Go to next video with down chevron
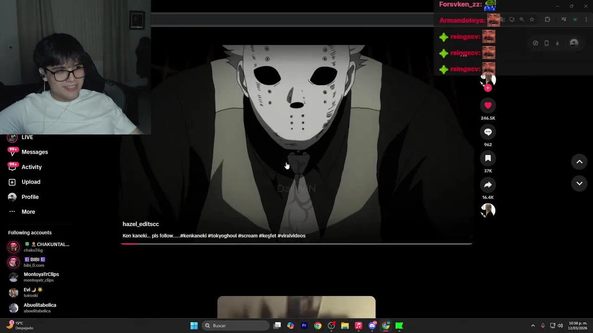Image resolution: width=593 pixels, height=333 pixels. click(579, 183)
